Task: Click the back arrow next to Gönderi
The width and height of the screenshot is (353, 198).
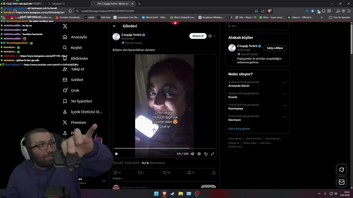Action: click(x=114, y=26)
